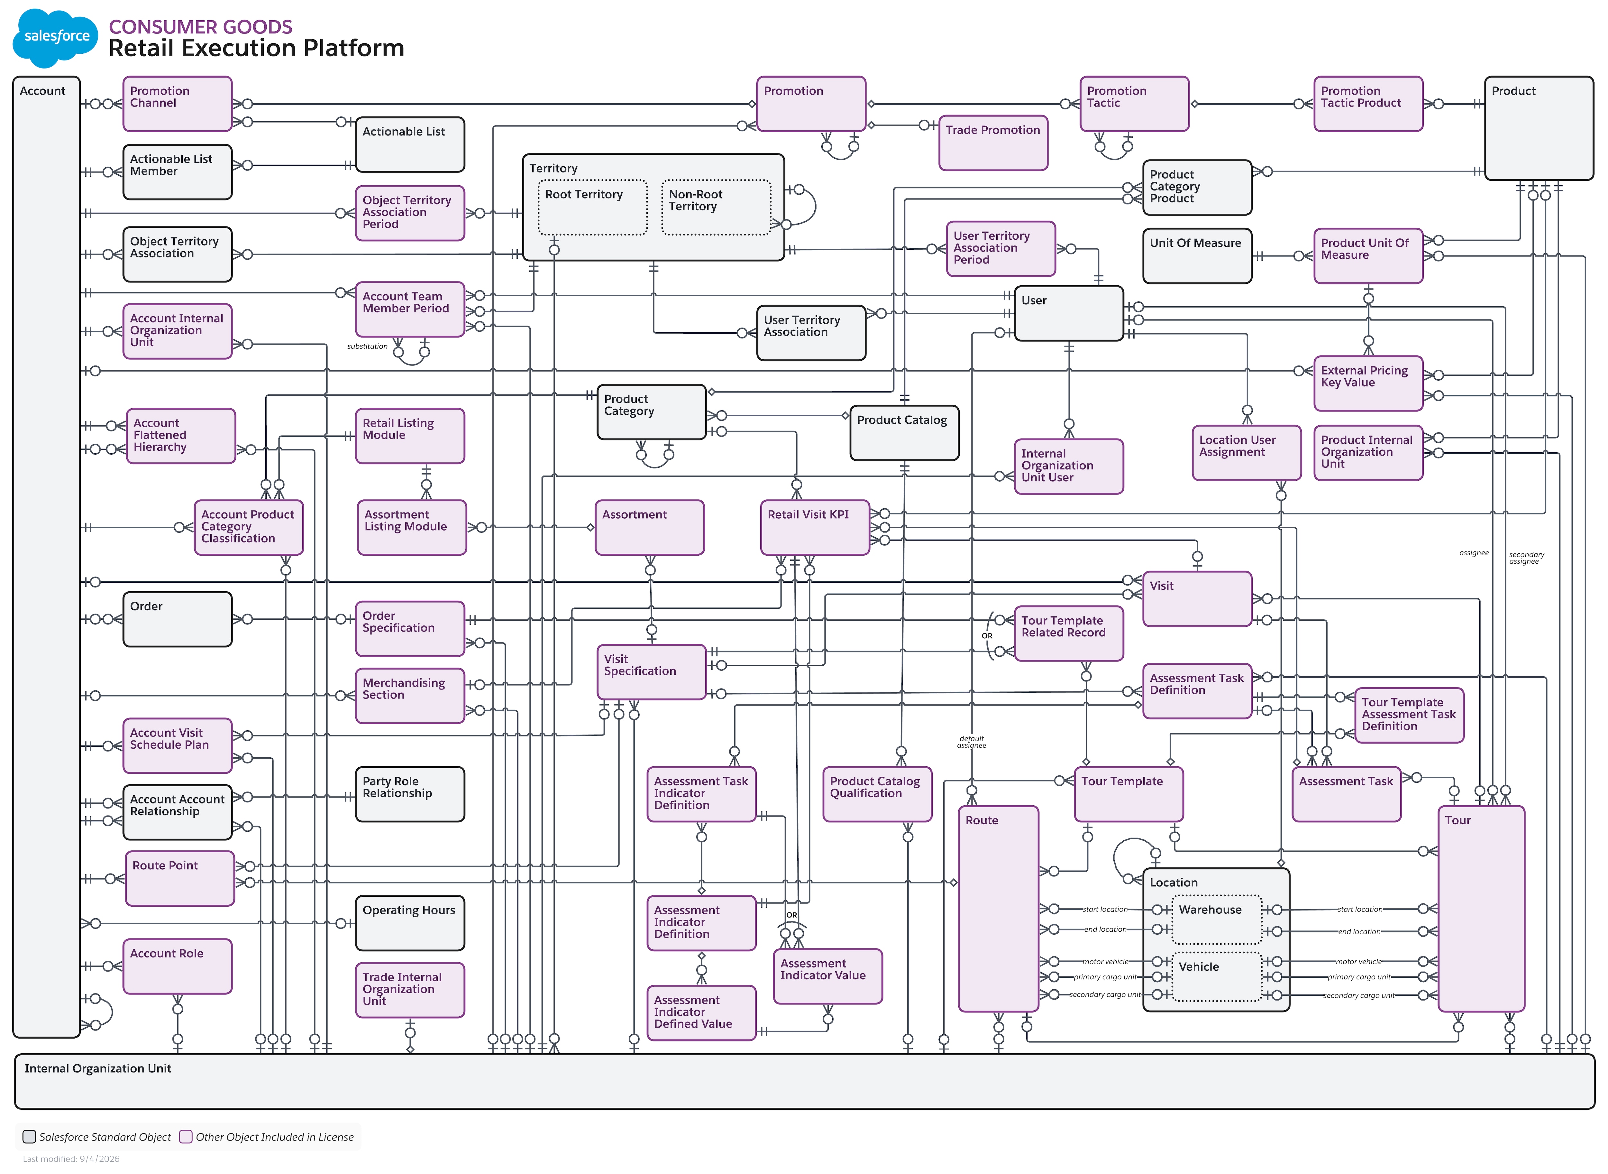The image size is (1608, 1174).
Task: Click the Salesforce cloud logo
Action: (x=55, y=38)
